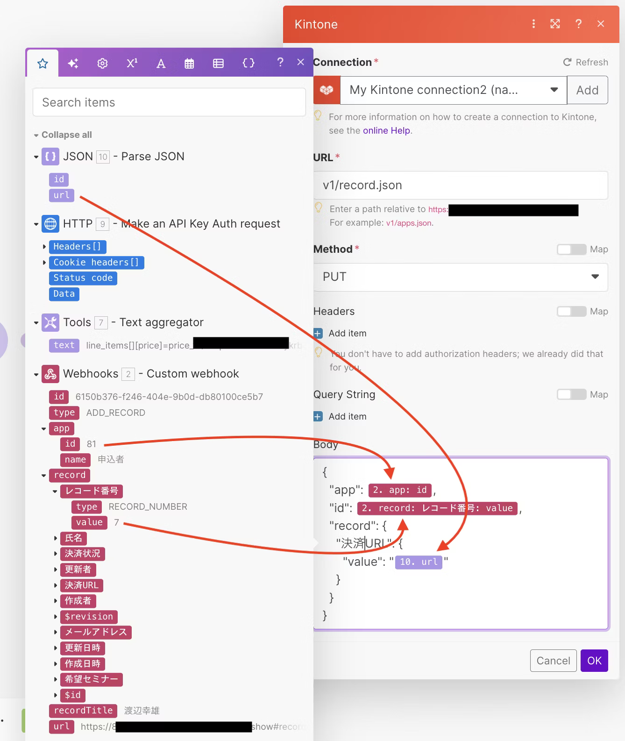Expand the Headers[] collection
Image resolution: width=625 pixels, height=741 pixels.
(44, 247)
